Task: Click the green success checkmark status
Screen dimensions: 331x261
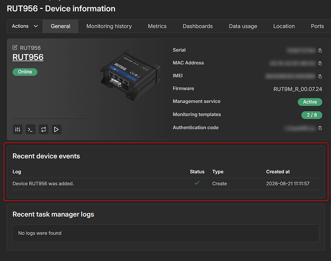Action: click(197, 183)
